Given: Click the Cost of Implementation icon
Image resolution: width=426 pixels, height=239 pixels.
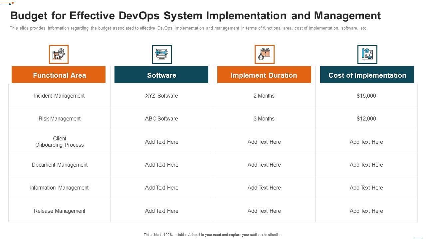Looking at the screenshot, I should pos(367,54).
